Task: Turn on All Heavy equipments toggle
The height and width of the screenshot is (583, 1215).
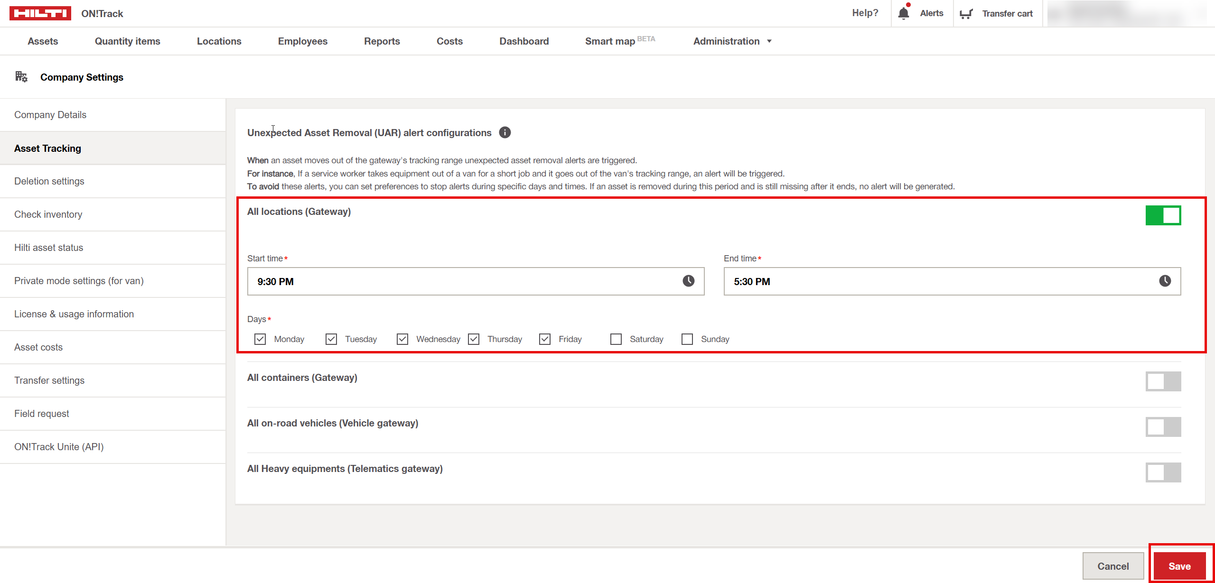Action: 1163,472
